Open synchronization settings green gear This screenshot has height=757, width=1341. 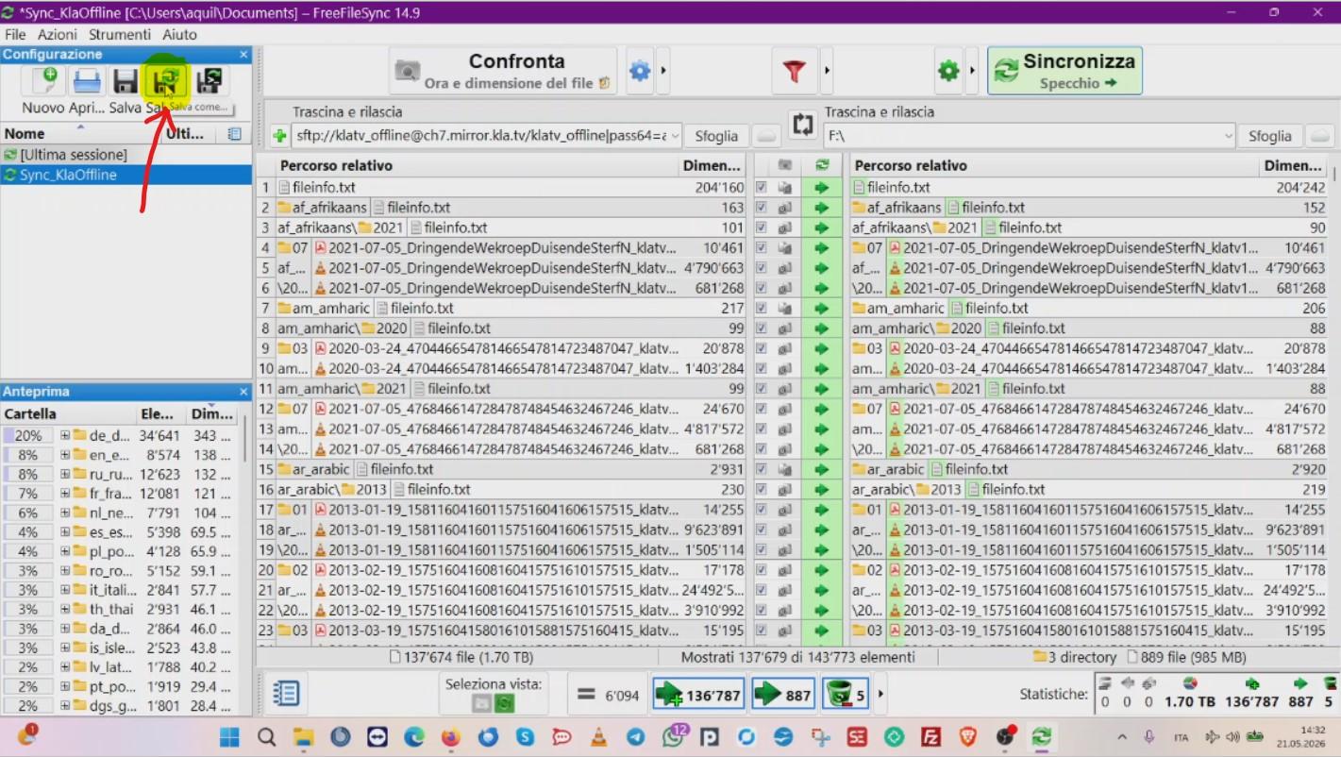click(948, 71)
